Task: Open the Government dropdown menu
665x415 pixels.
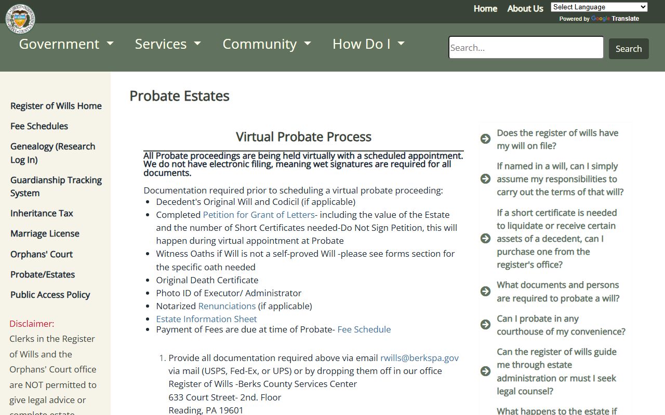Action: click(66, 44)
